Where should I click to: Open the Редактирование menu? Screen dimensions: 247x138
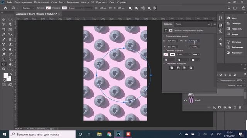click(23, 2)
